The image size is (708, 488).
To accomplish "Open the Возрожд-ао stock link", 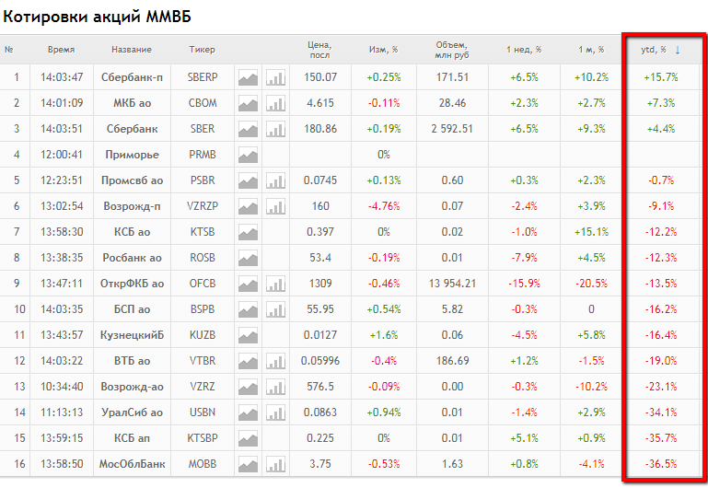I will [132, 387].
